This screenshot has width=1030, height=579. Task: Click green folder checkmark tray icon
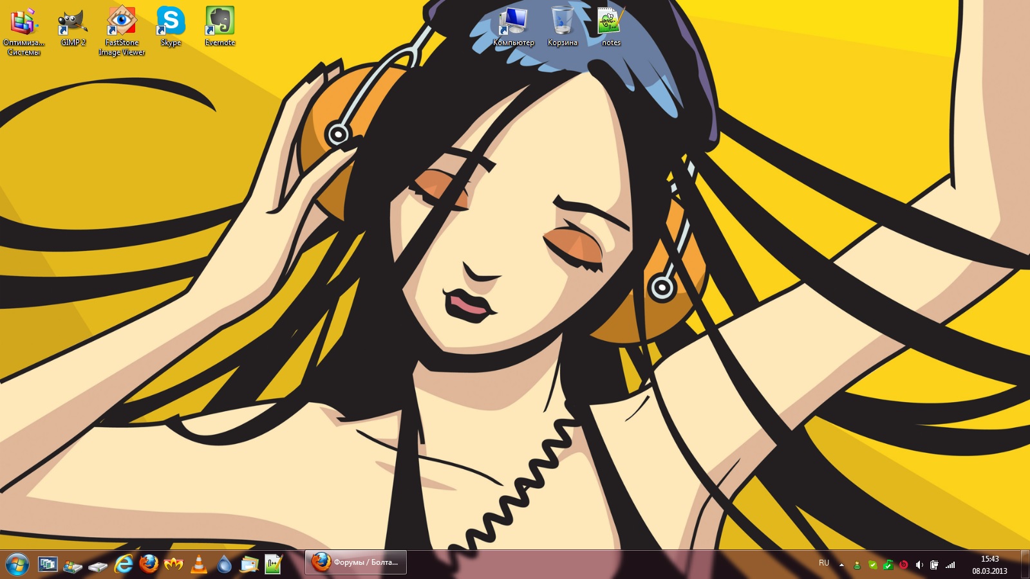click(x=888, y=565)
